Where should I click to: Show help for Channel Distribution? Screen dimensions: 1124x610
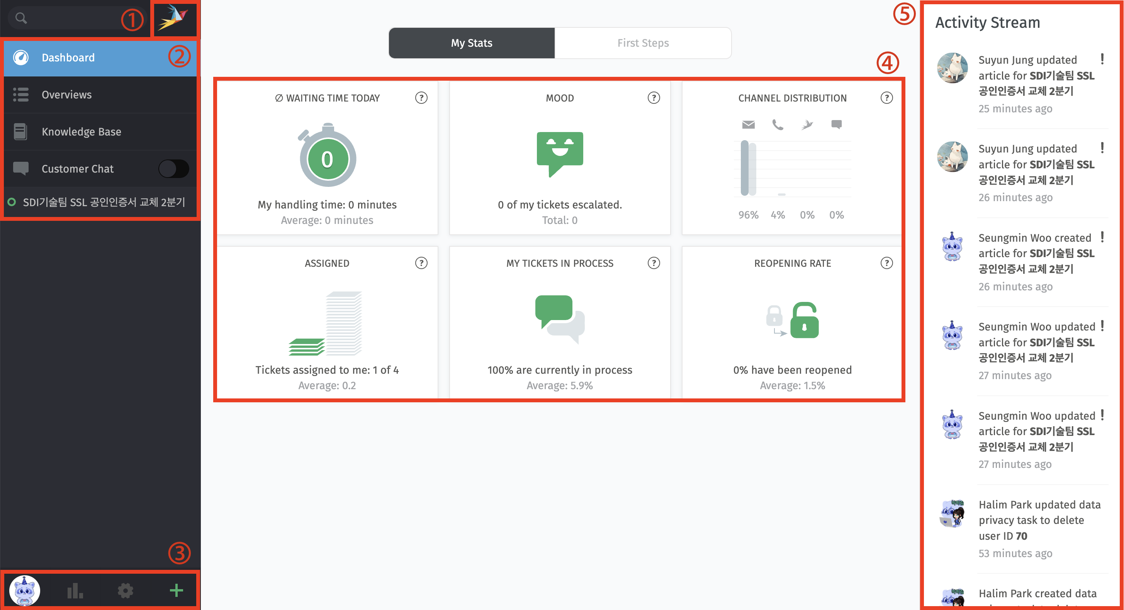[x=886, y=98]
